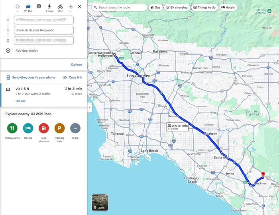Select cycling travel mode
Viewport: 279px width, 215px height.
point(60,7)
